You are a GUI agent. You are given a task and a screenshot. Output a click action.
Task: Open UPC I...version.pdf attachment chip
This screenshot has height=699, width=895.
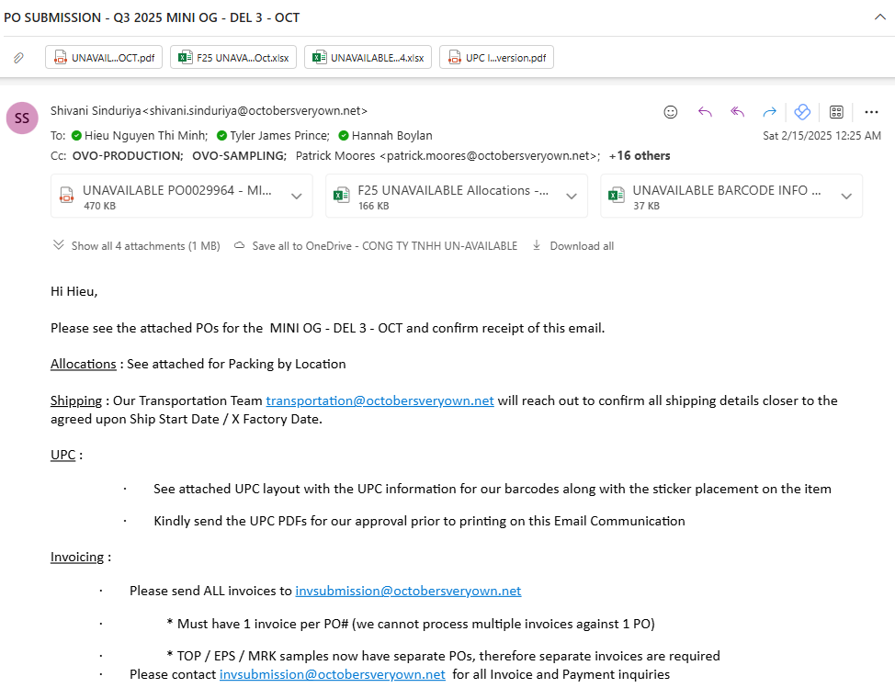tap(496, 57)
